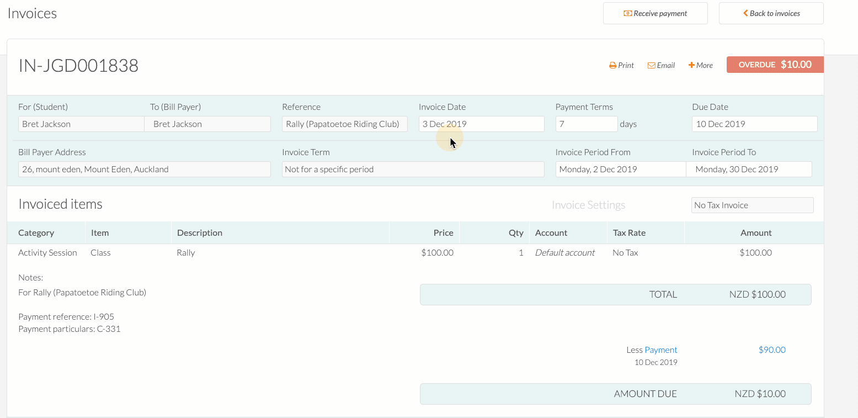The width and height of the screenshot is (858, 418).
Task: Go back via Back to invoices button
Action: coord(771,13)
